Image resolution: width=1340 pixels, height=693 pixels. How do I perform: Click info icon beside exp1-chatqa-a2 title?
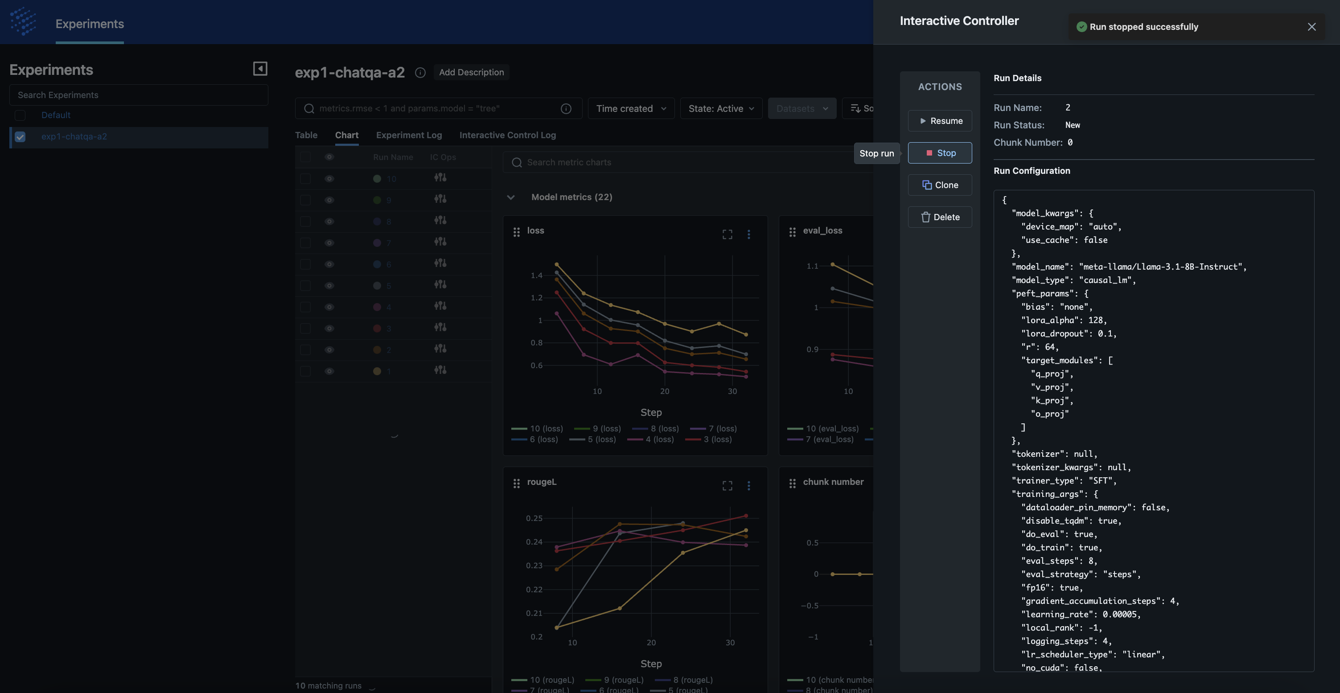pos(420,73)
